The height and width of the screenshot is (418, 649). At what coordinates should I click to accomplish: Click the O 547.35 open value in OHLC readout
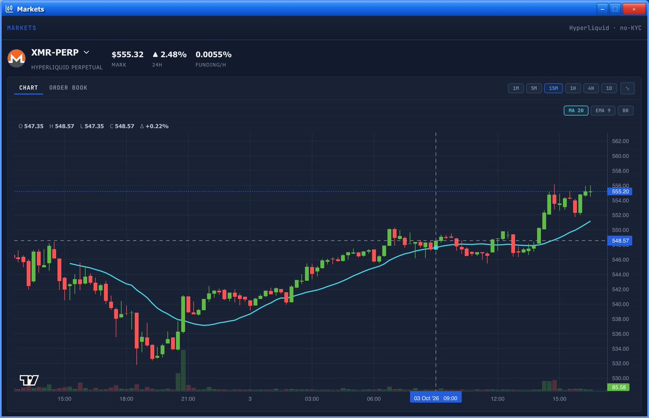31,126
